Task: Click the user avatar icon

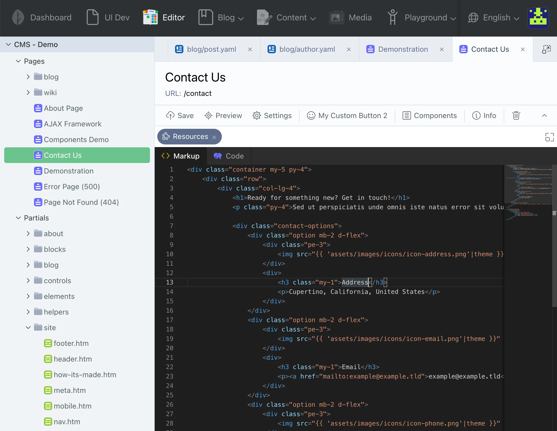Action: [x=538, y=18]
